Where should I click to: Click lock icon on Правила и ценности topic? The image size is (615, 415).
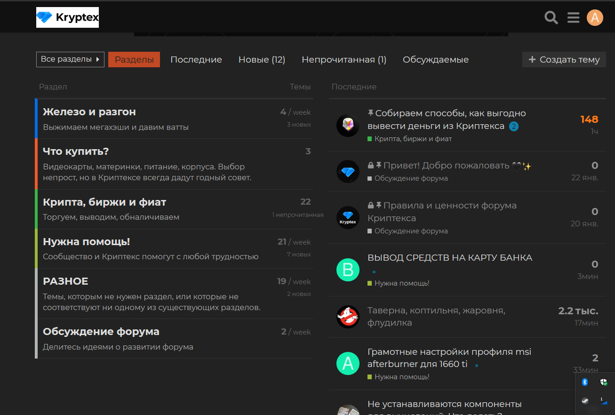tap(371, 205)
